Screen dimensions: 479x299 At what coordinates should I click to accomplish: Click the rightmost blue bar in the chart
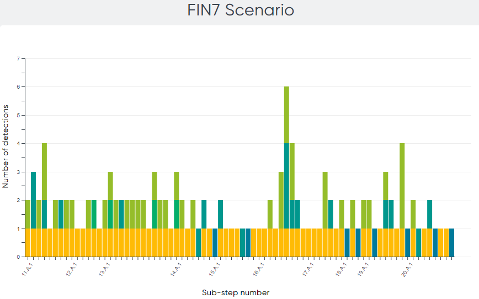(452, 242)
